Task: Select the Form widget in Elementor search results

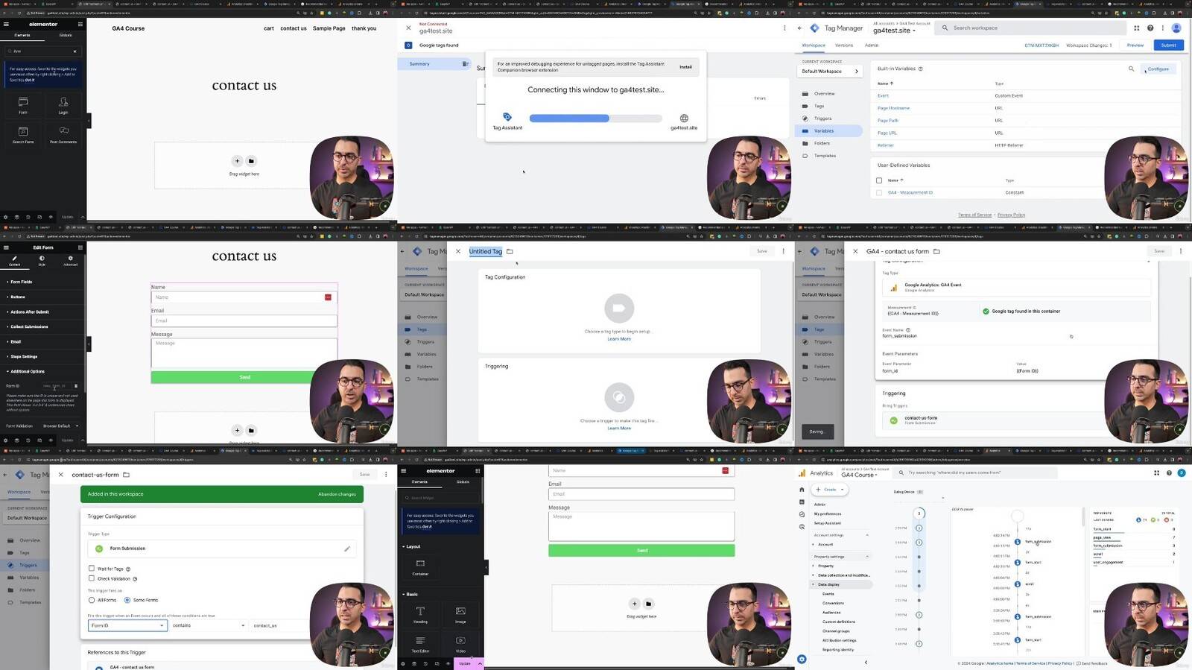Action: point(23,105)
